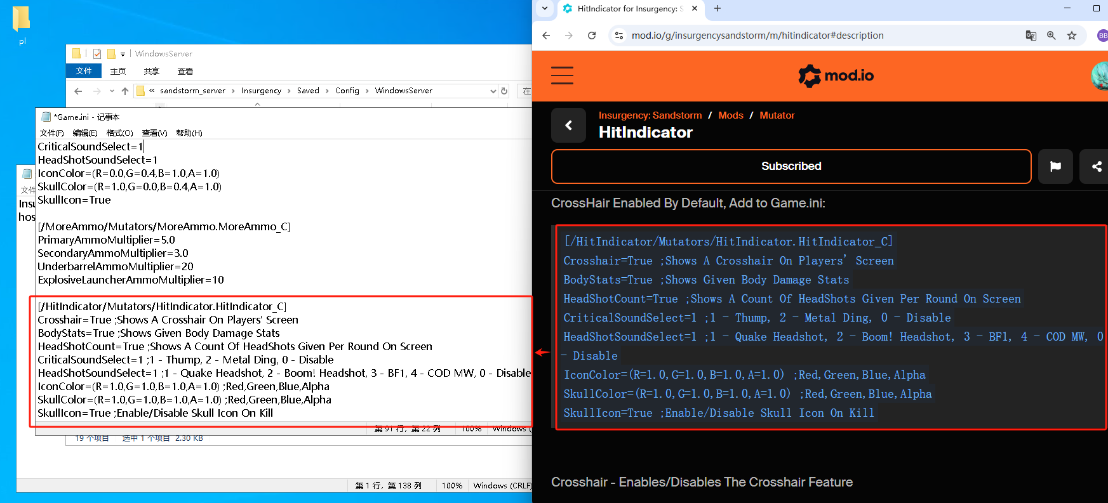Go up one folder in Explorer
The height and width of the screenshot is (503, 1108).
tap(125, 91)
